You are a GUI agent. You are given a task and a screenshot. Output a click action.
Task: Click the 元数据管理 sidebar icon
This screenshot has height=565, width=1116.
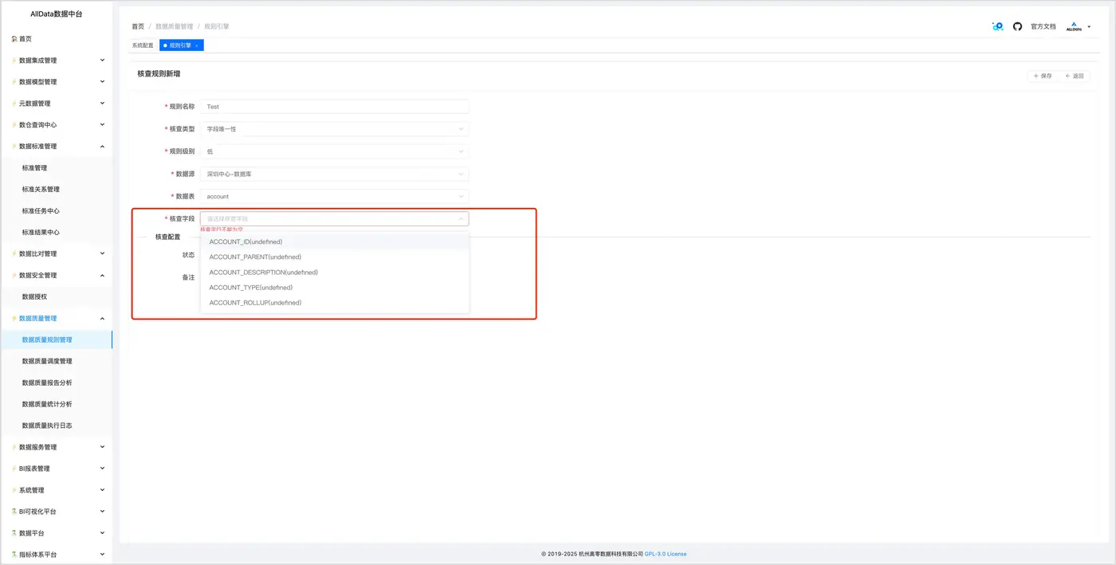coord(14,104)
